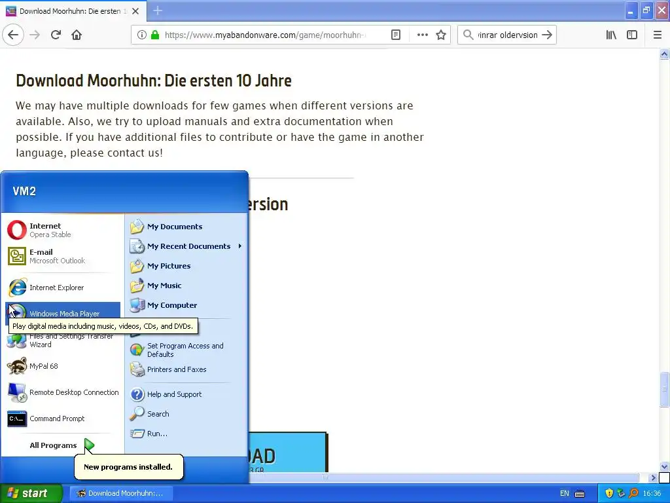The image size is (670, 503).
Task: Open Command Prompt from Start menu
Action: tap(62, 419)
